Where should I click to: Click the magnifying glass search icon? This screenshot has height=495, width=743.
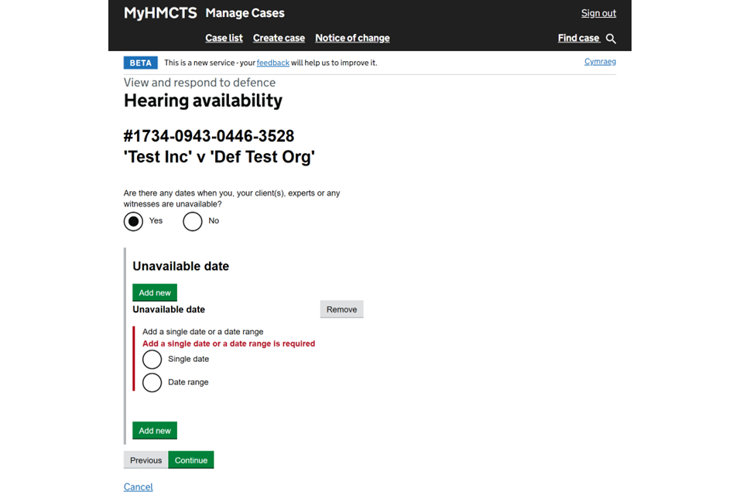(611, 39)
